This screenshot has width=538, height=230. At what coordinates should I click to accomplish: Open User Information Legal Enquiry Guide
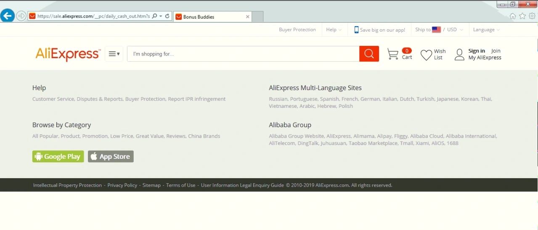pos(242,185)
